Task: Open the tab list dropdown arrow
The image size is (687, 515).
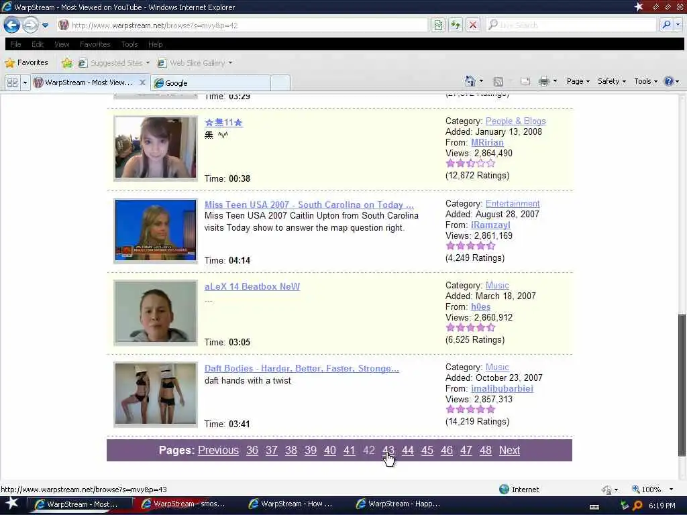Action: [25, 82]
